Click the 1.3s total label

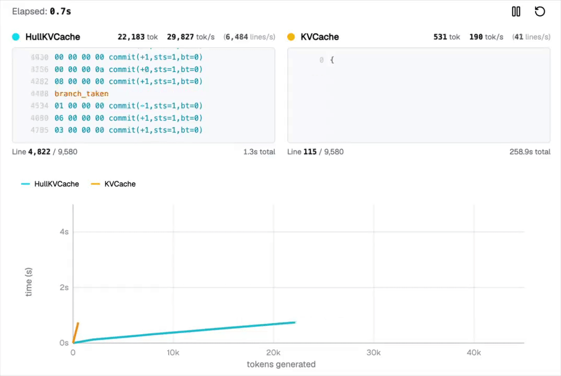[x=259, y=152]
